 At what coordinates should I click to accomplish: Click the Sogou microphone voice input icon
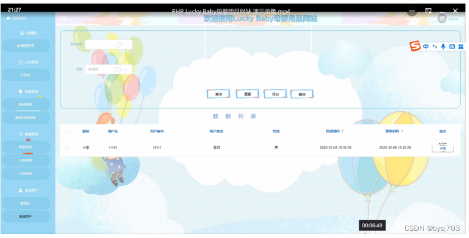tap(444, 46)
